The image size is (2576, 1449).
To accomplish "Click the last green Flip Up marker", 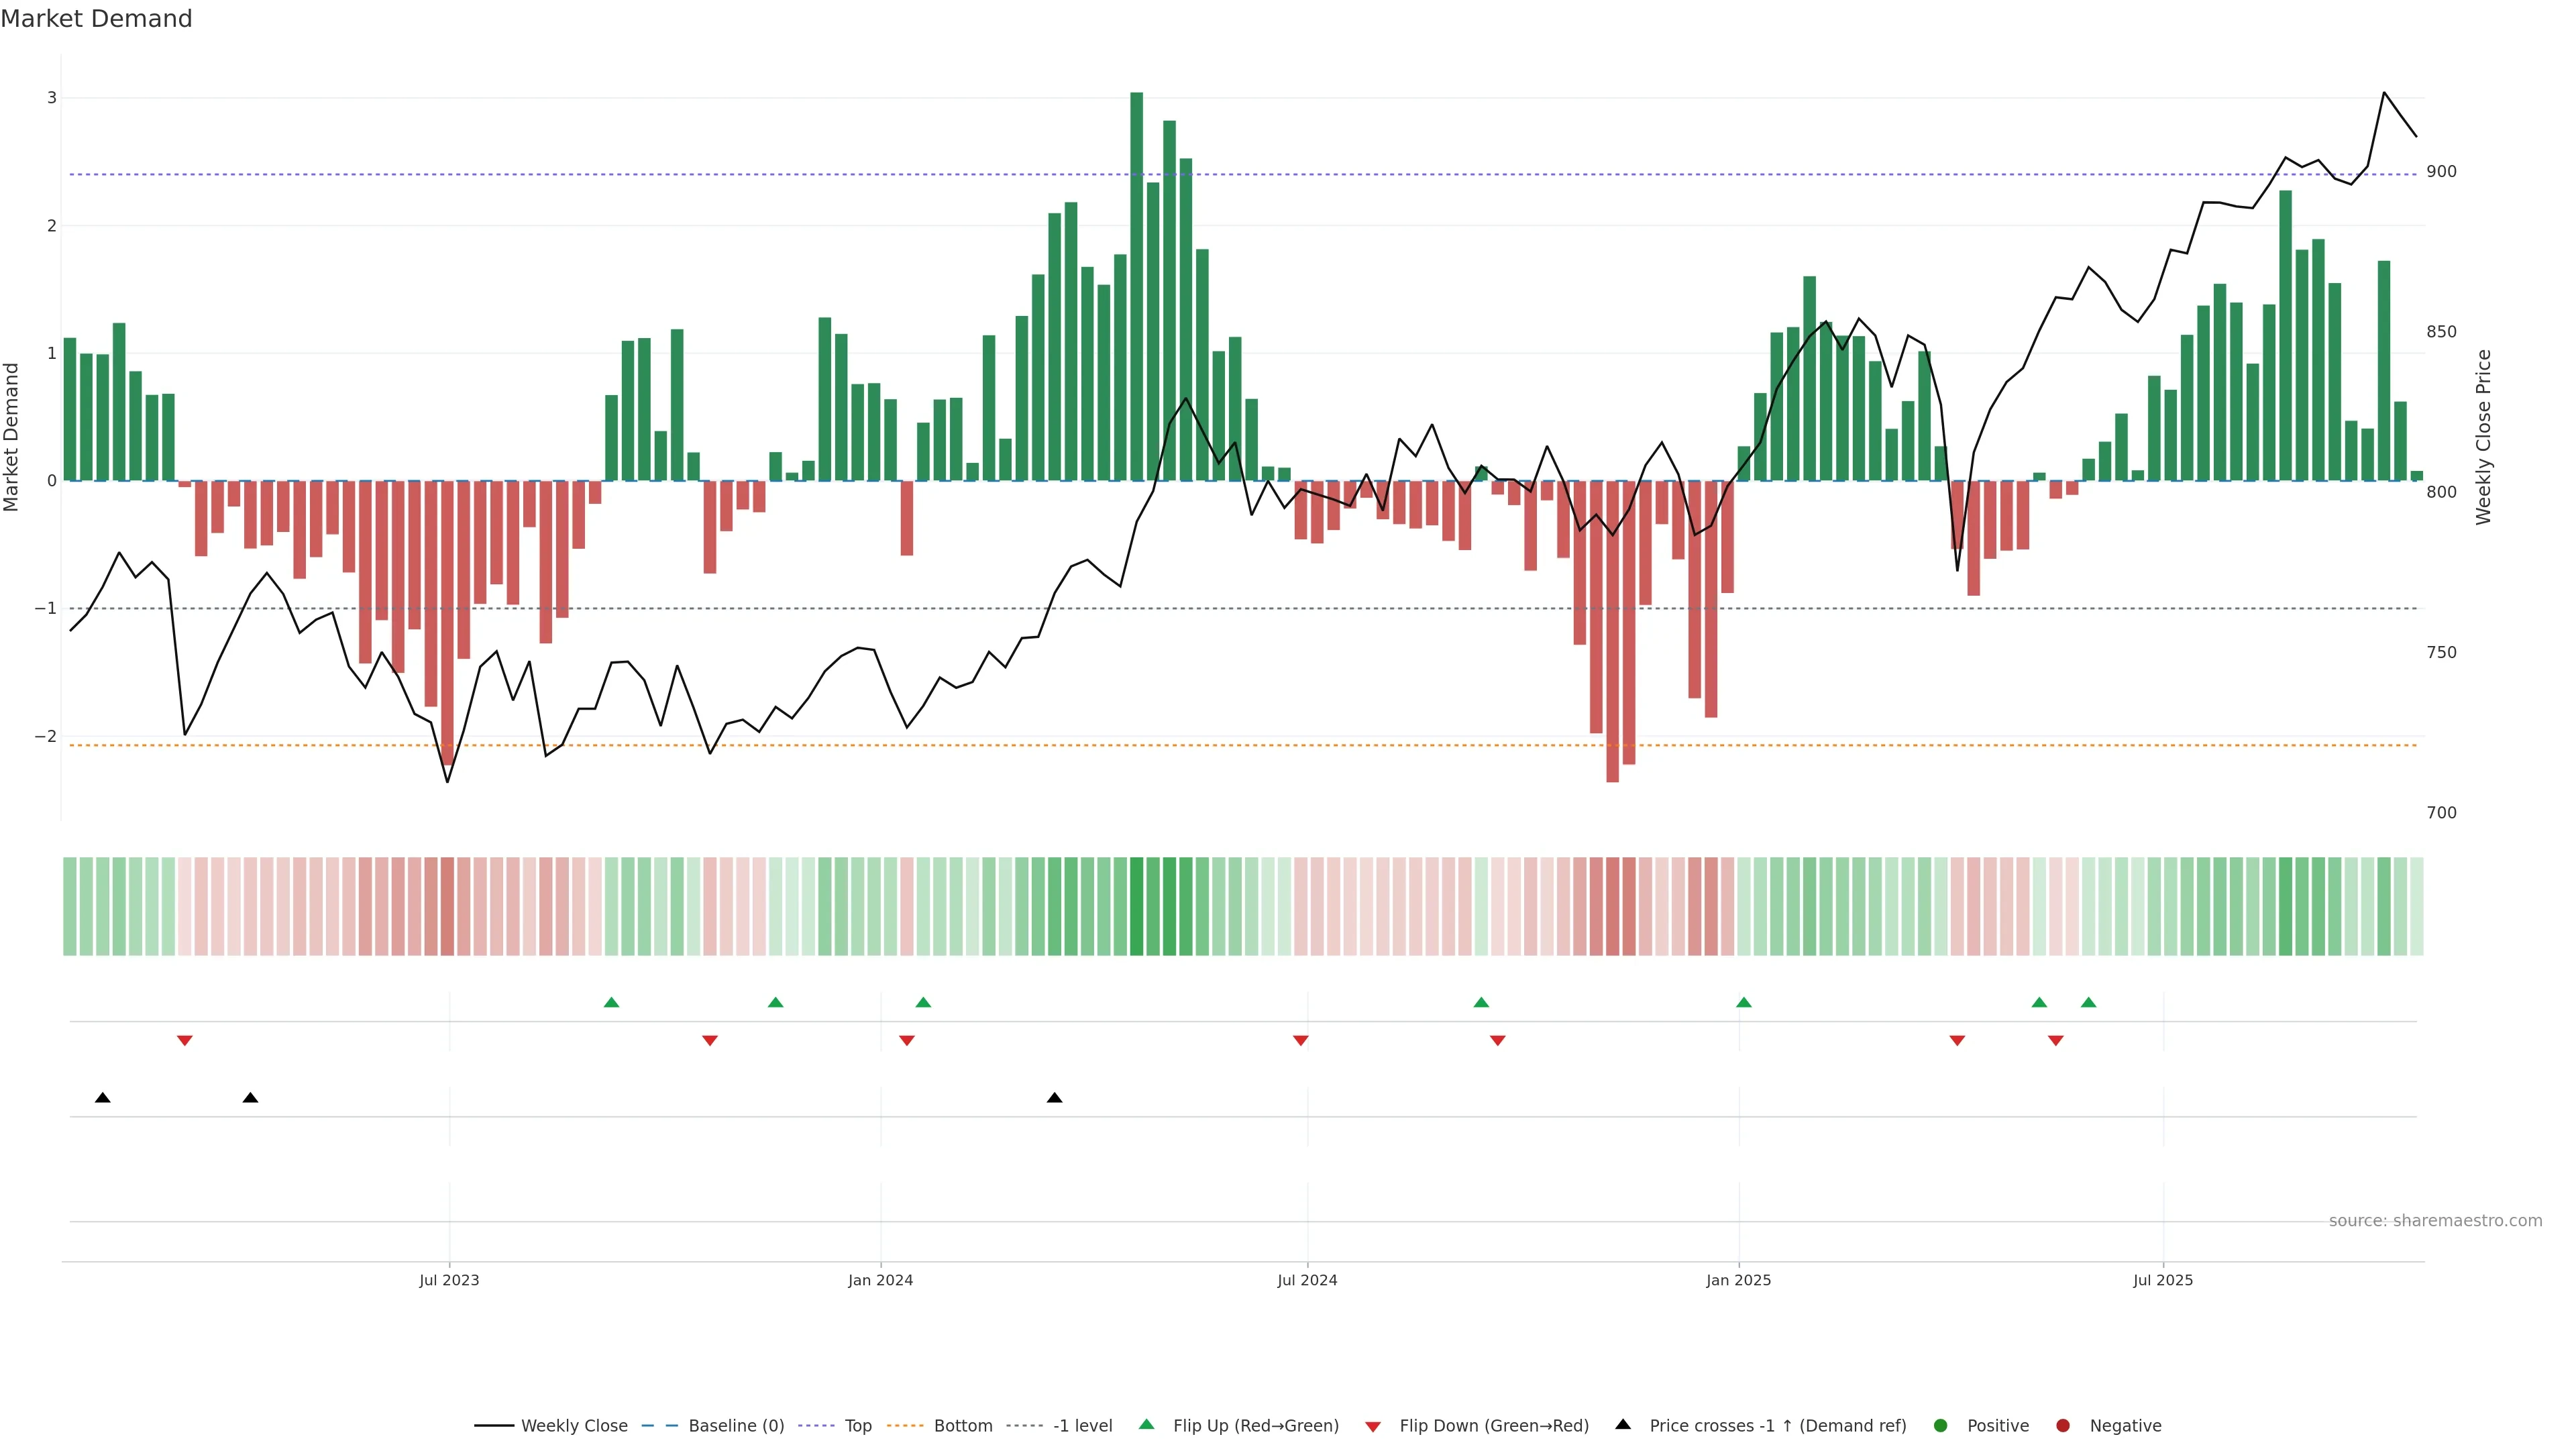I will 2088,1003.
